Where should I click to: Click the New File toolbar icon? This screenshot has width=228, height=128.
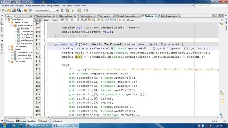coord(4,10)
